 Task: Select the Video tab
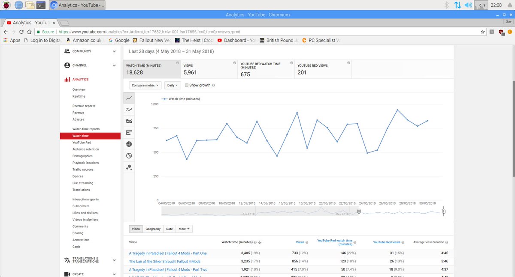136,229
